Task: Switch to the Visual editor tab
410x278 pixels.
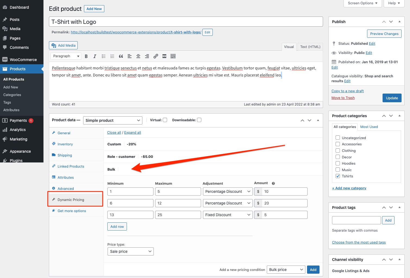Action: pyautogui.click(x=289, y=47)
